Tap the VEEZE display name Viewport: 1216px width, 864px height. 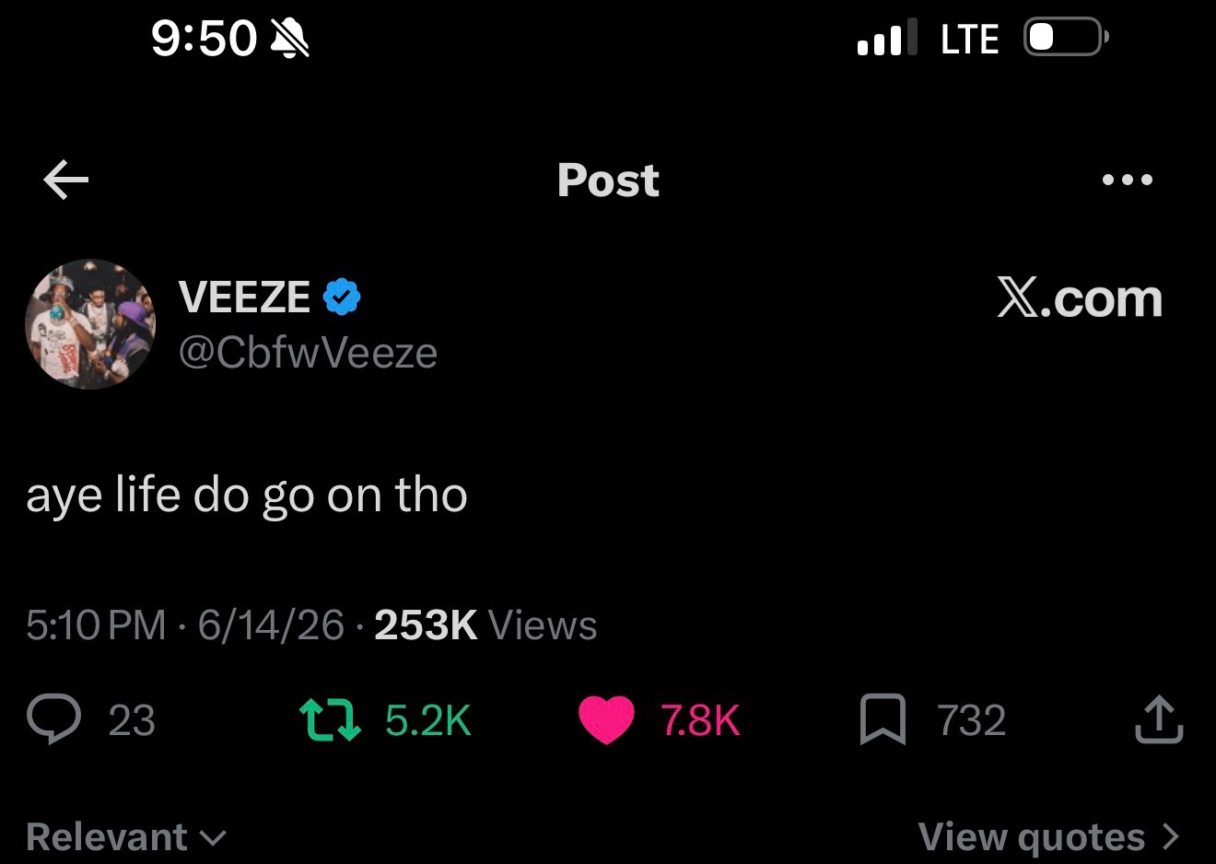pyautogui.click(x=244, y=297)
